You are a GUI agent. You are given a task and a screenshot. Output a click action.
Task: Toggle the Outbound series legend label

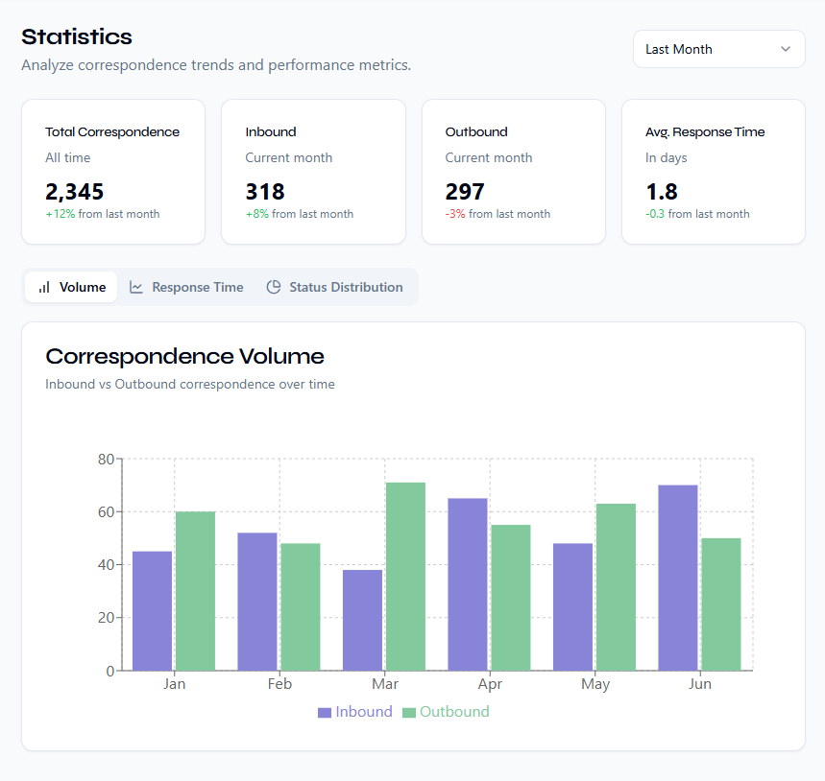(454, 712)
